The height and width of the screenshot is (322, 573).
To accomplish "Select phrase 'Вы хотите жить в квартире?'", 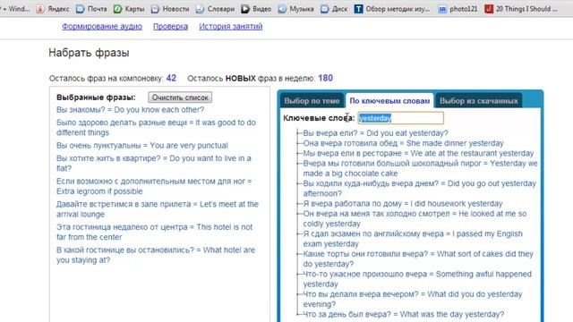I will (x=154, y=163).
